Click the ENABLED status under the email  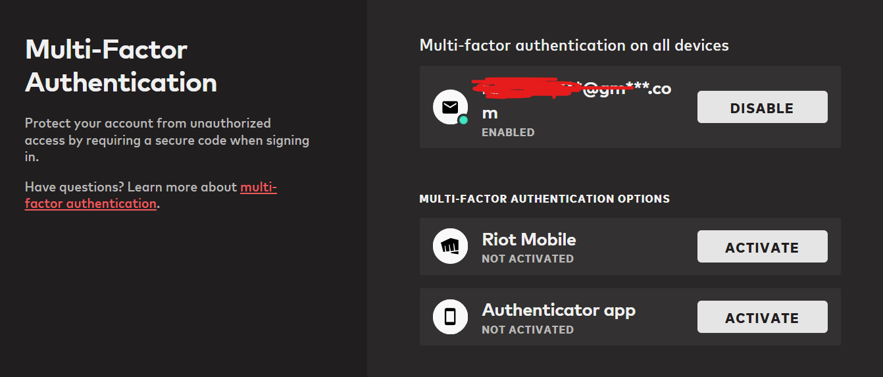508,132
